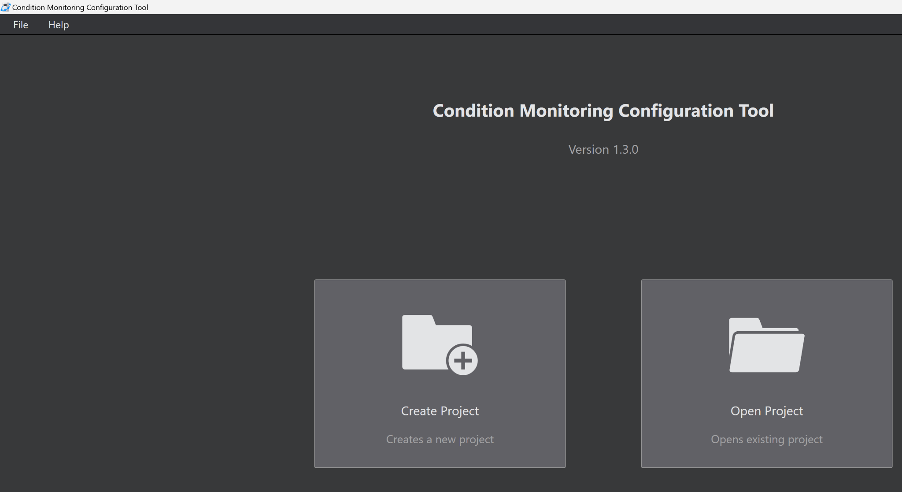Click empty menu bar space right of Help
Screen dimensions: 902x492
[440, 25]
